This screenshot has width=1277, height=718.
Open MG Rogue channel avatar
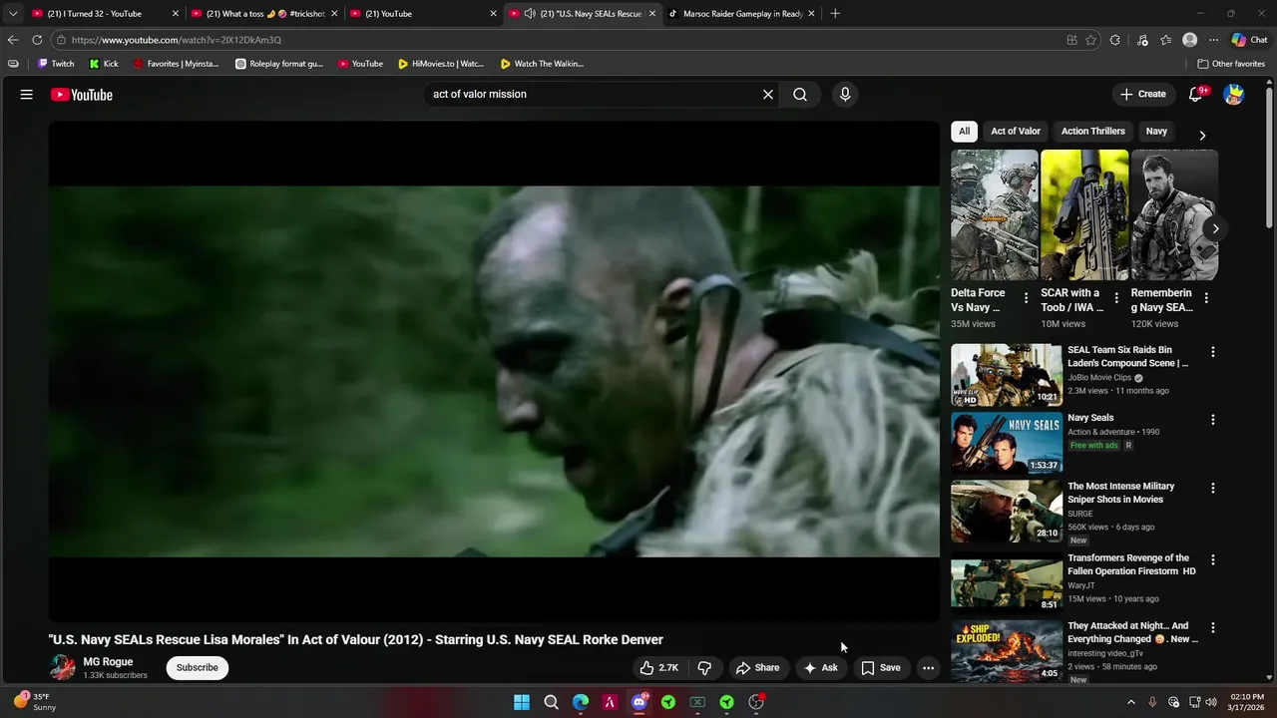[63, 667]
